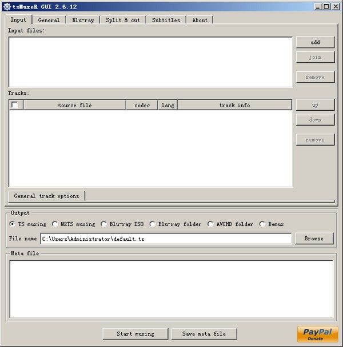The height and width of the screenshot is (347, 343).
Task: Click inside the Input files list box
Action: (x=150, y=62)
